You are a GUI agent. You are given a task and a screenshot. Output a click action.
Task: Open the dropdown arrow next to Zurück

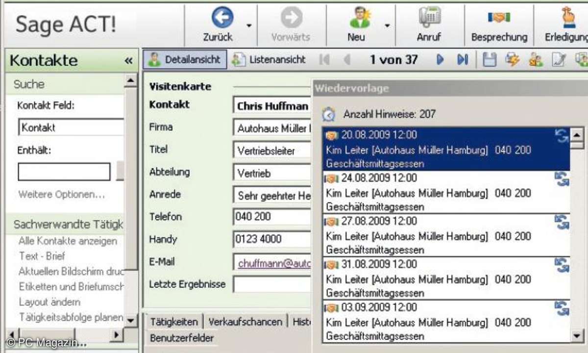point(249,25)
